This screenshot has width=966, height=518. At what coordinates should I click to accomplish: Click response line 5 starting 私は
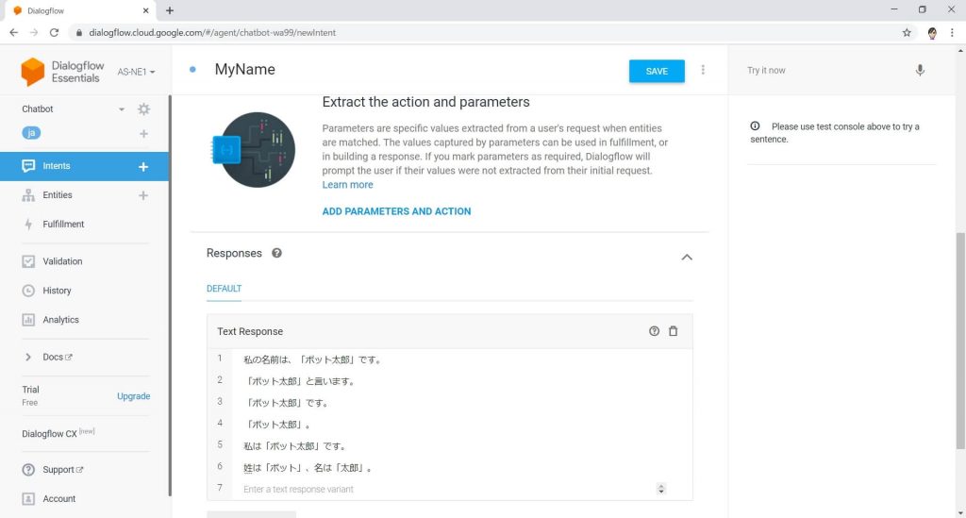[294, 446]
